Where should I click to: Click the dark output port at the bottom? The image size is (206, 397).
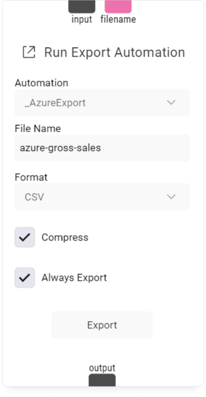(x=102, y=380)
